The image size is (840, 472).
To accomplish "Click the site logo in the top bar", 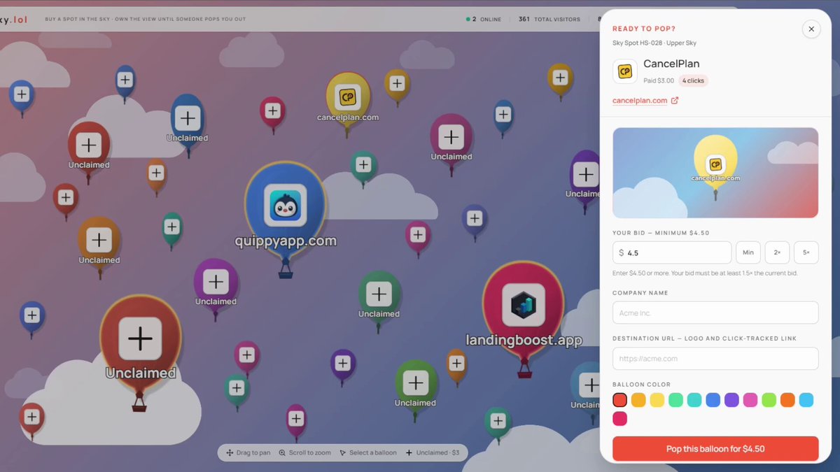I will click(14, 20).
